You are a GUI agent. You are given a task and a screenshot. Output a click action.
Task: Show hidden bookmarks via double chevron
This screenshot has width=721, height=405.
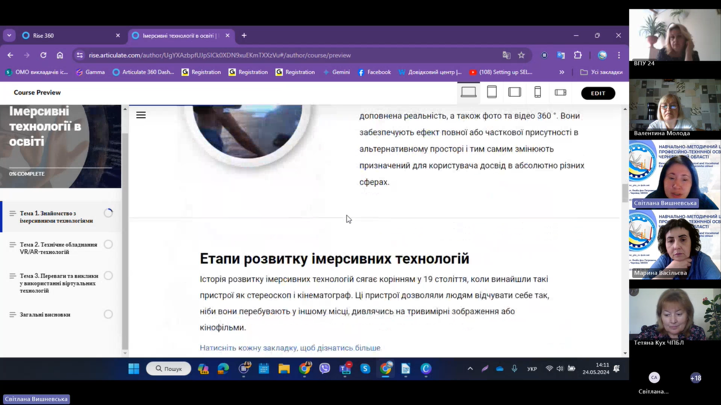click(561, 72)
